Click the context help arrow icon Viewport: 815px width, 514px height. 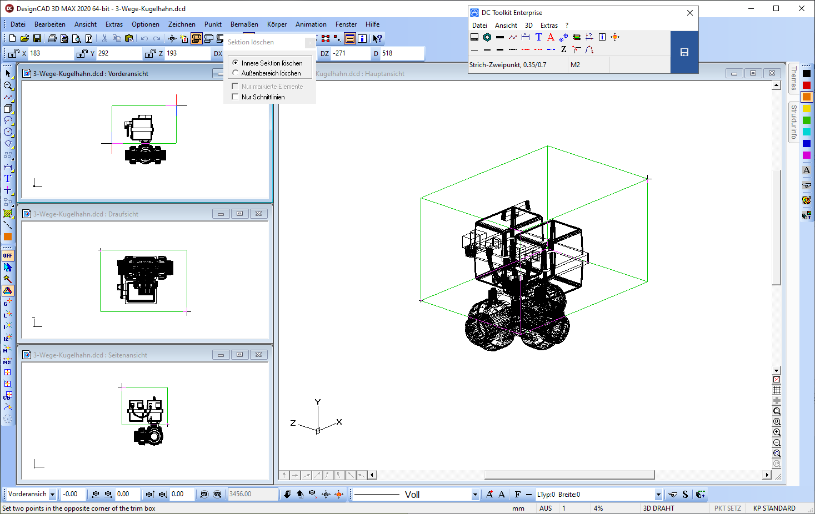tap(377, 38)
